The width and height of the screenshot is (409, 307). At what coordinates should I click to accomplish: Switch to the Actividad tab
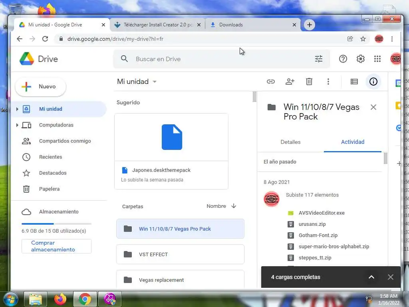tap(352, 142)
